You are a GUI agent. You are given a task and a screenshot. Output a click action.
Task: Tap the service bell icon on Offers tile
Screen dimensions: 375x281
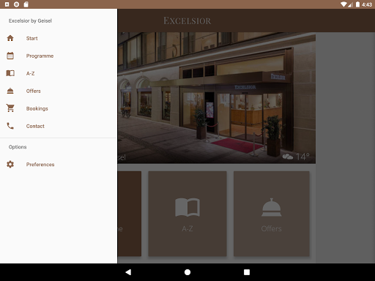pos(272,207)
